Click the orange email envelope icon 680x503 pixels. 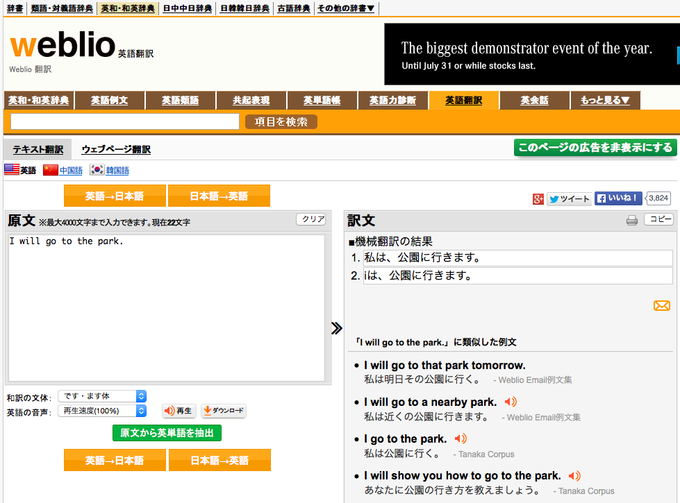(661, 306)
